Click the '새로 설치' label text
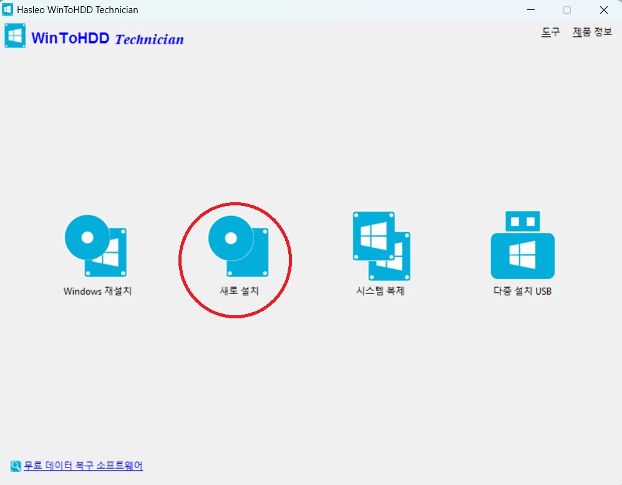622x485 pixels. [239, 291]
